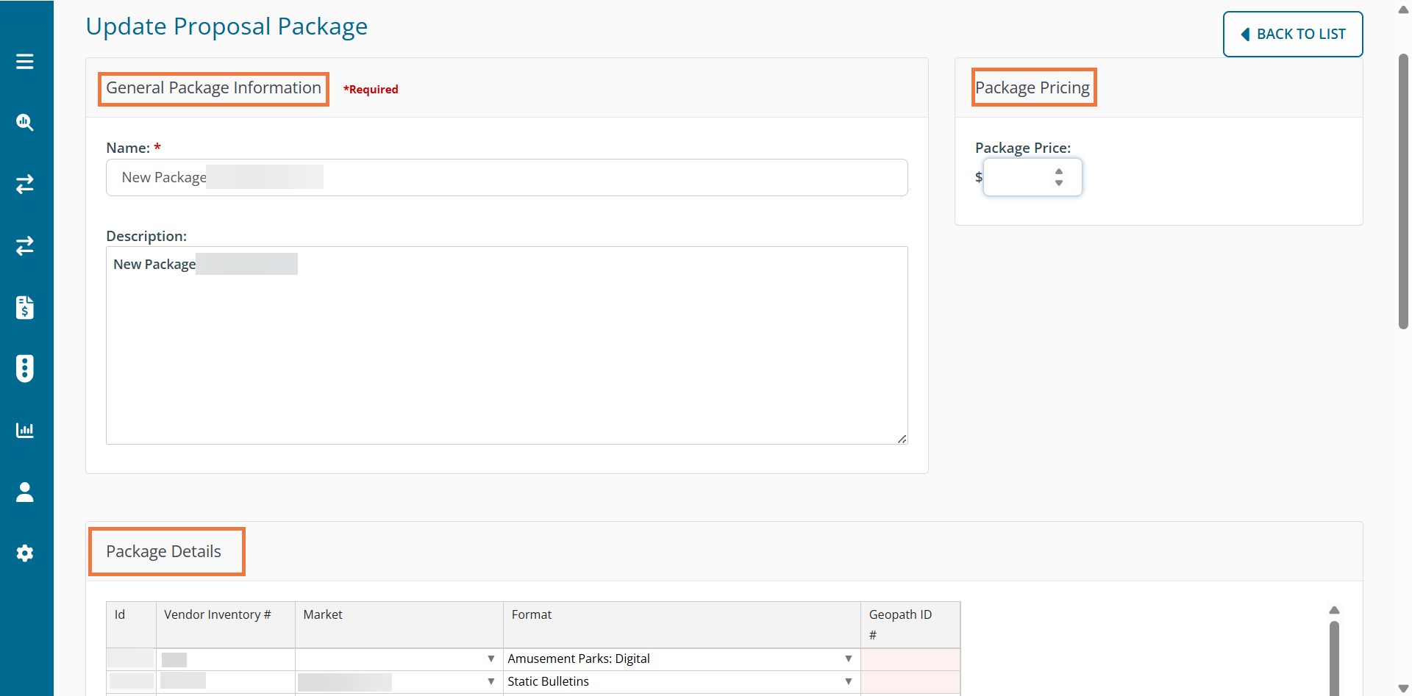
Task: Click inside the Description text area
Action: [x=507, y=345]
